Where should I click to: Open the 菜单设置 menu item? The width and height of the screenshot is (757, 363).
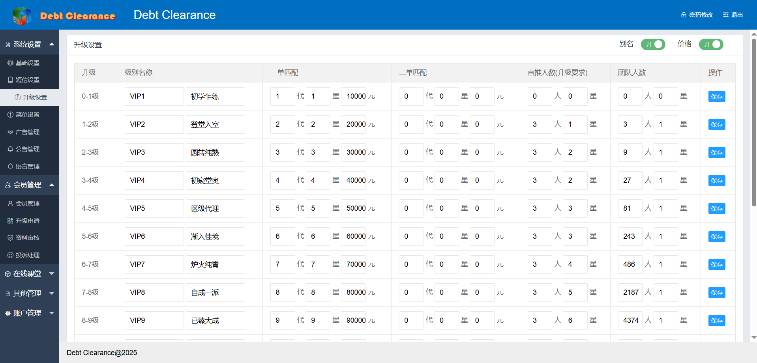pyautogui.click(x=28, y=114)
